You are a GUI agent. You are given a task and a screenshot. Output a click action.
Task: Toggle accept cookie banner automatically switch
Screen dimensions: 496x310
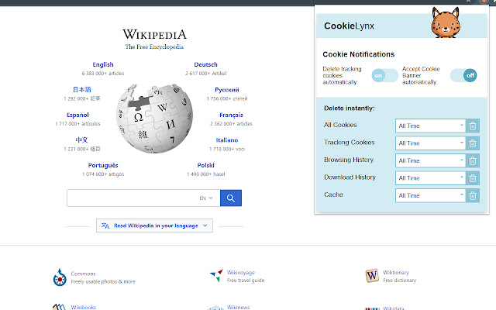tap(463, 75)
